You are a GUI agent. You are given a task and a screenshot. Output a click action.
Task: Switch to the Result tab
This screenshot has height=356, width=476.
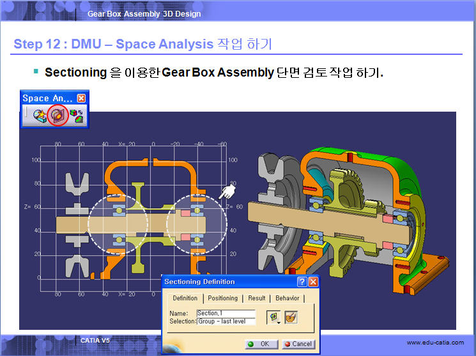tap(257, 298)
